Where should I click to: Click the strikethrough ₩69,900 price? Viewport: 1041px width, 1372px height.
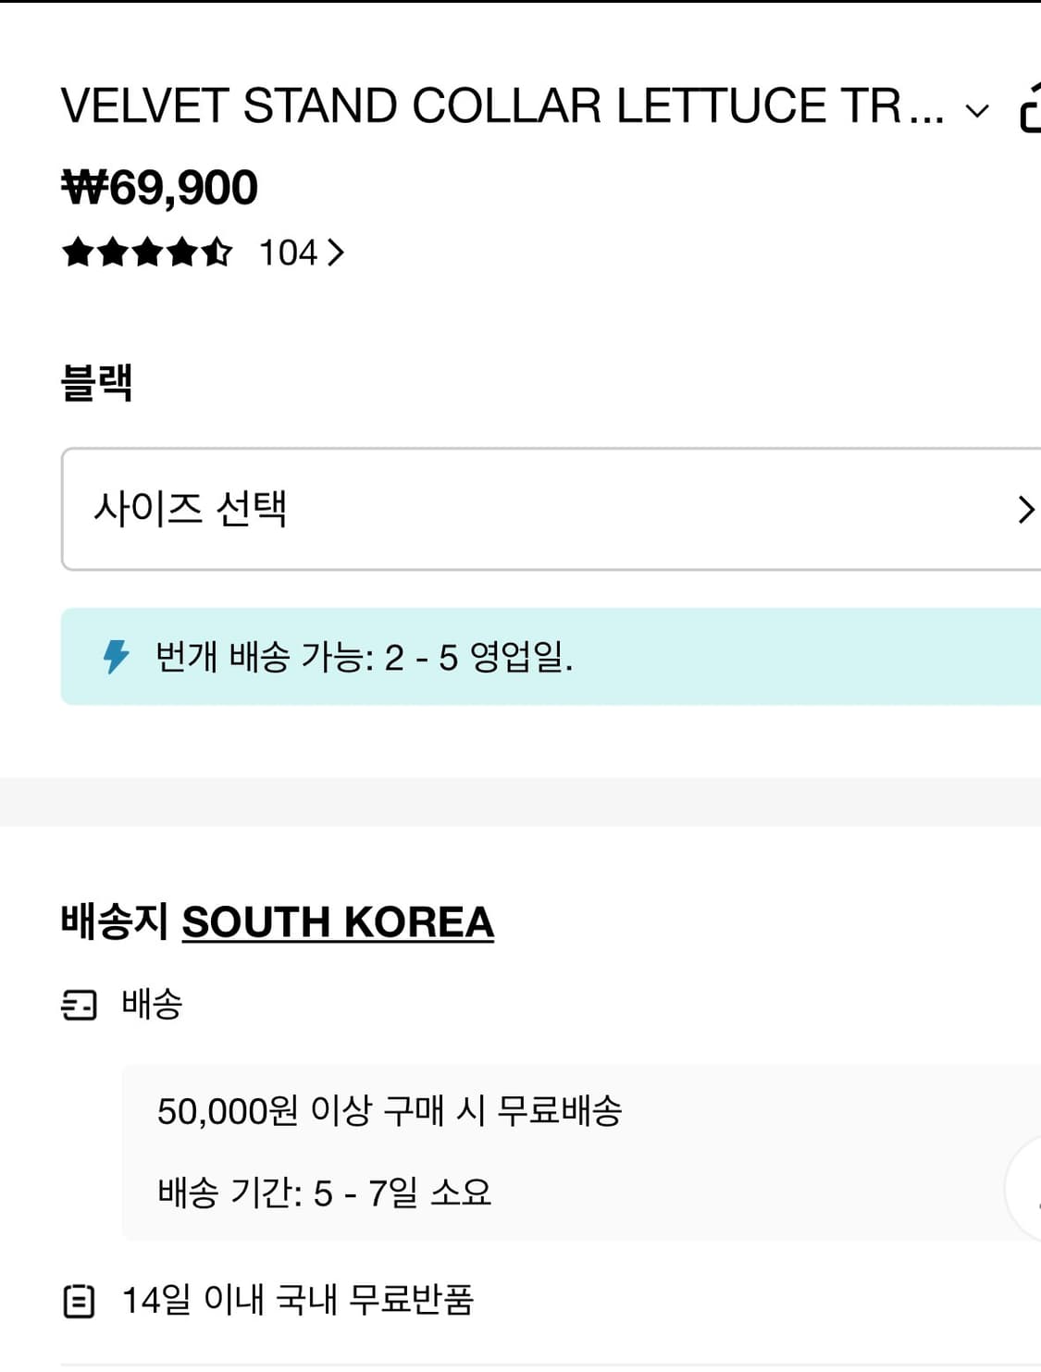(159, 187)
